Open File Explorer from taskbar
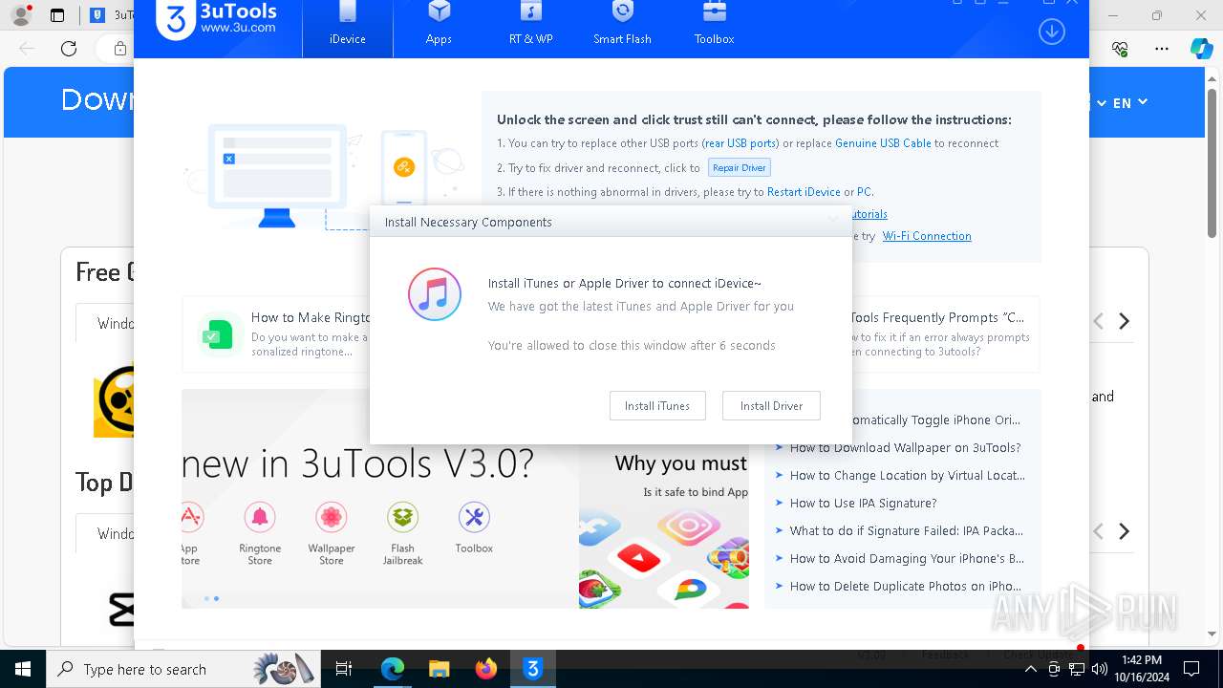 tap(440, 669)
